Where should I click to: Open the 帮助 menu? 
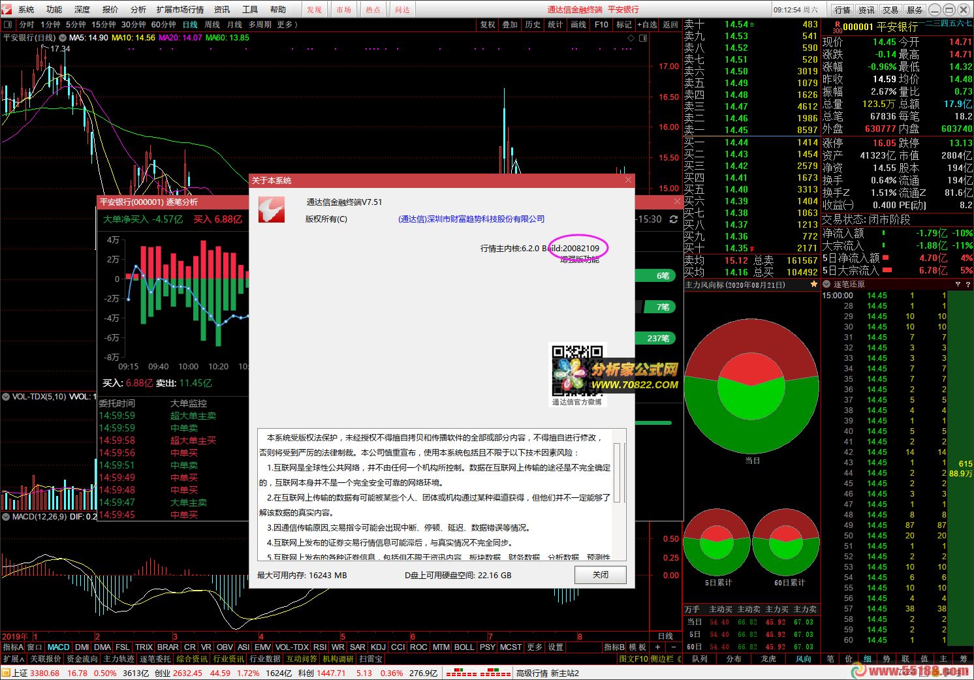[x=278, y=10]
